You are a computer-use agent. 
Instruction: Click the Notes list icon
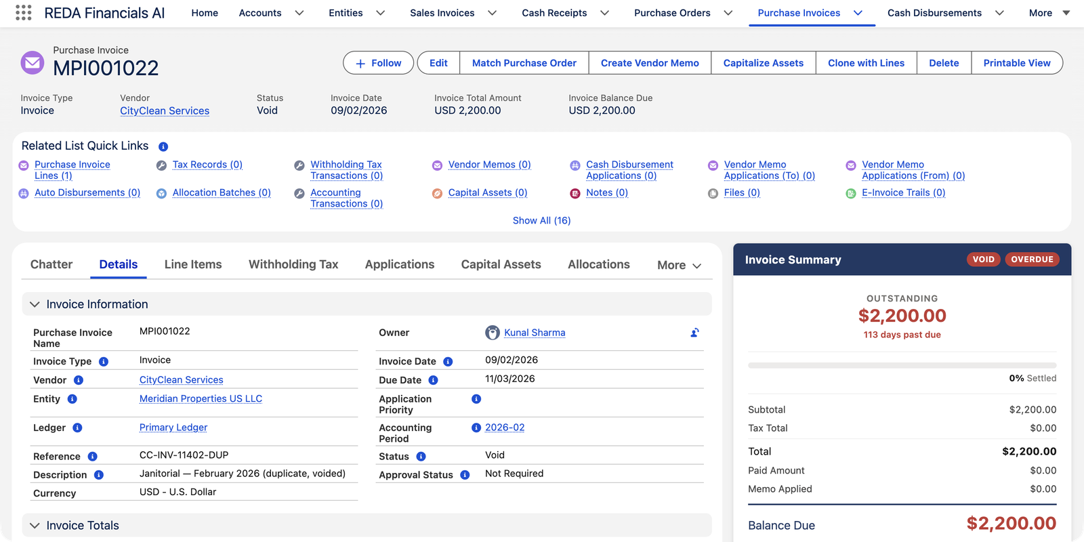pyautogui.click(x=575, y=193)
